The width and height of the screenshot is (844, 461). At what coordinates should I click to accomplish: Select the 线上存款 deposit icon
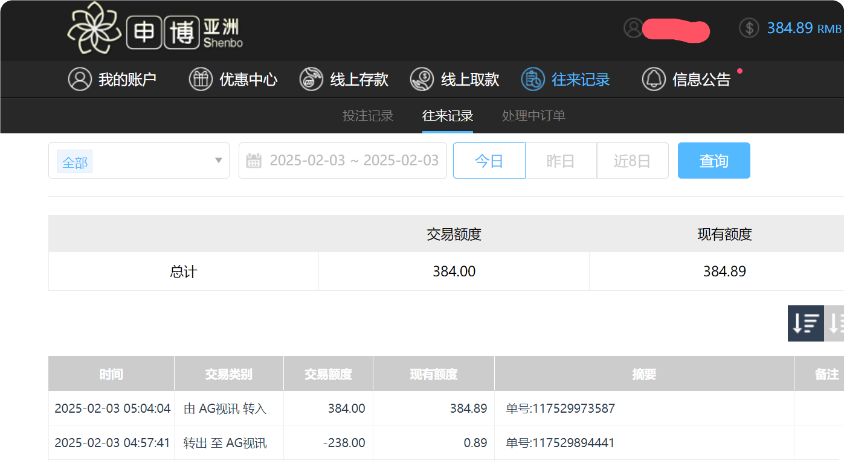pos(312,79)
